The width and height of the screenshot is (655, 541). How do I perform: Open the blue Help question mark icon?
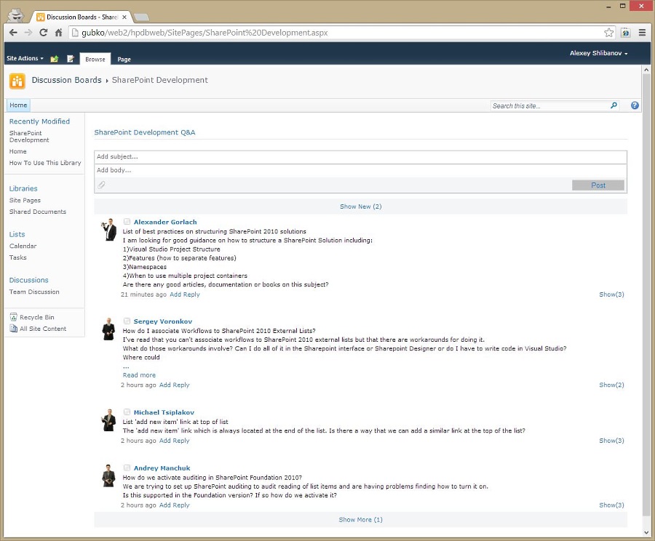click(x=635, y=105)
